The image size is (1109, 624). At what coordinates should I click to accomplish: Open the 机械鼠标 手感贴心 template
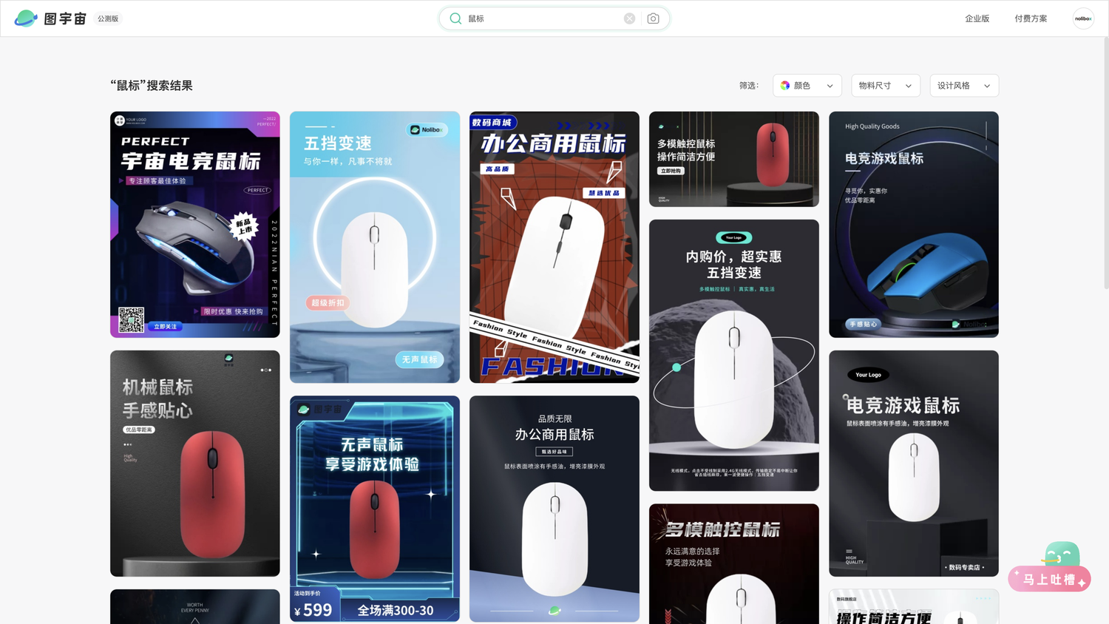coord(195,464)
